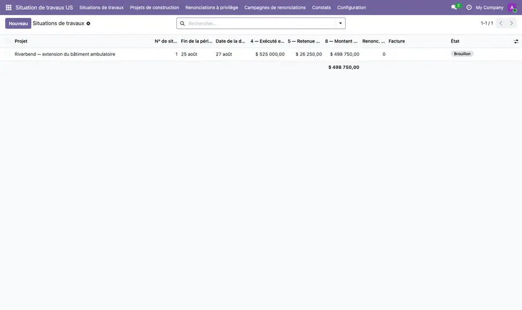
Task: Open the apps grid home menu
Action: tap(9, 8)
